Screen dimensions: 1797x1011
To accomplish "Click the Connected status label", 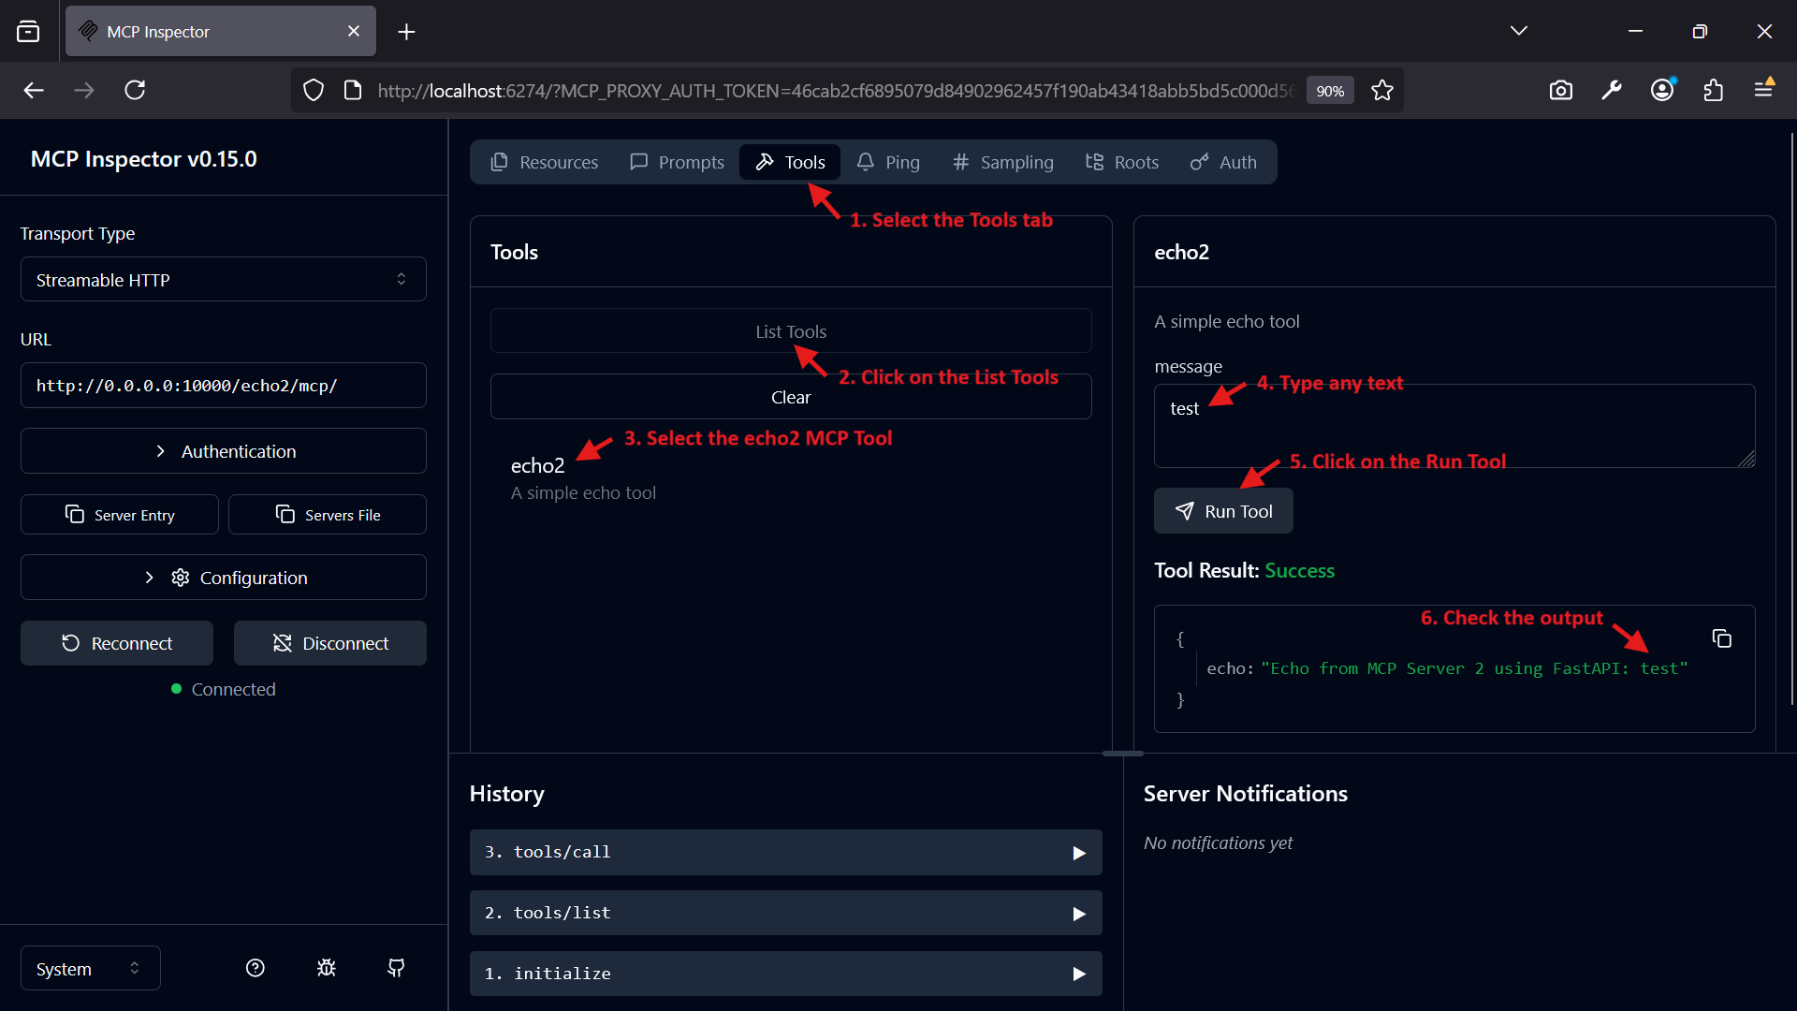I will (x=233, y=689).
